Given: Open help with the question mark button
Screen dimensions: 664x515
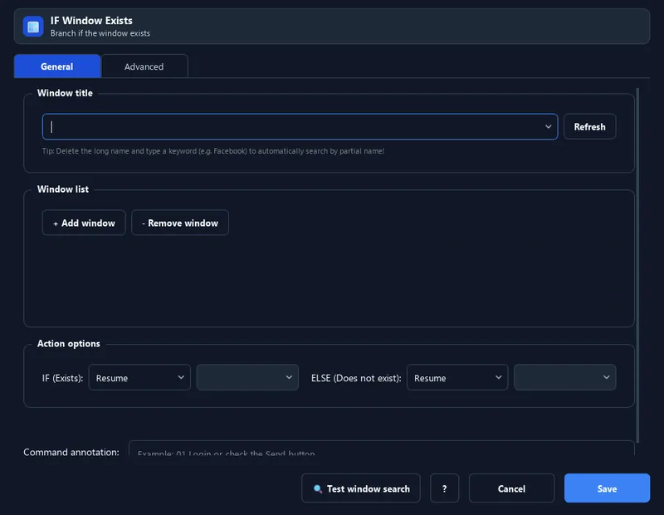Looking at the screenshot, I should (x=444, y=488).
